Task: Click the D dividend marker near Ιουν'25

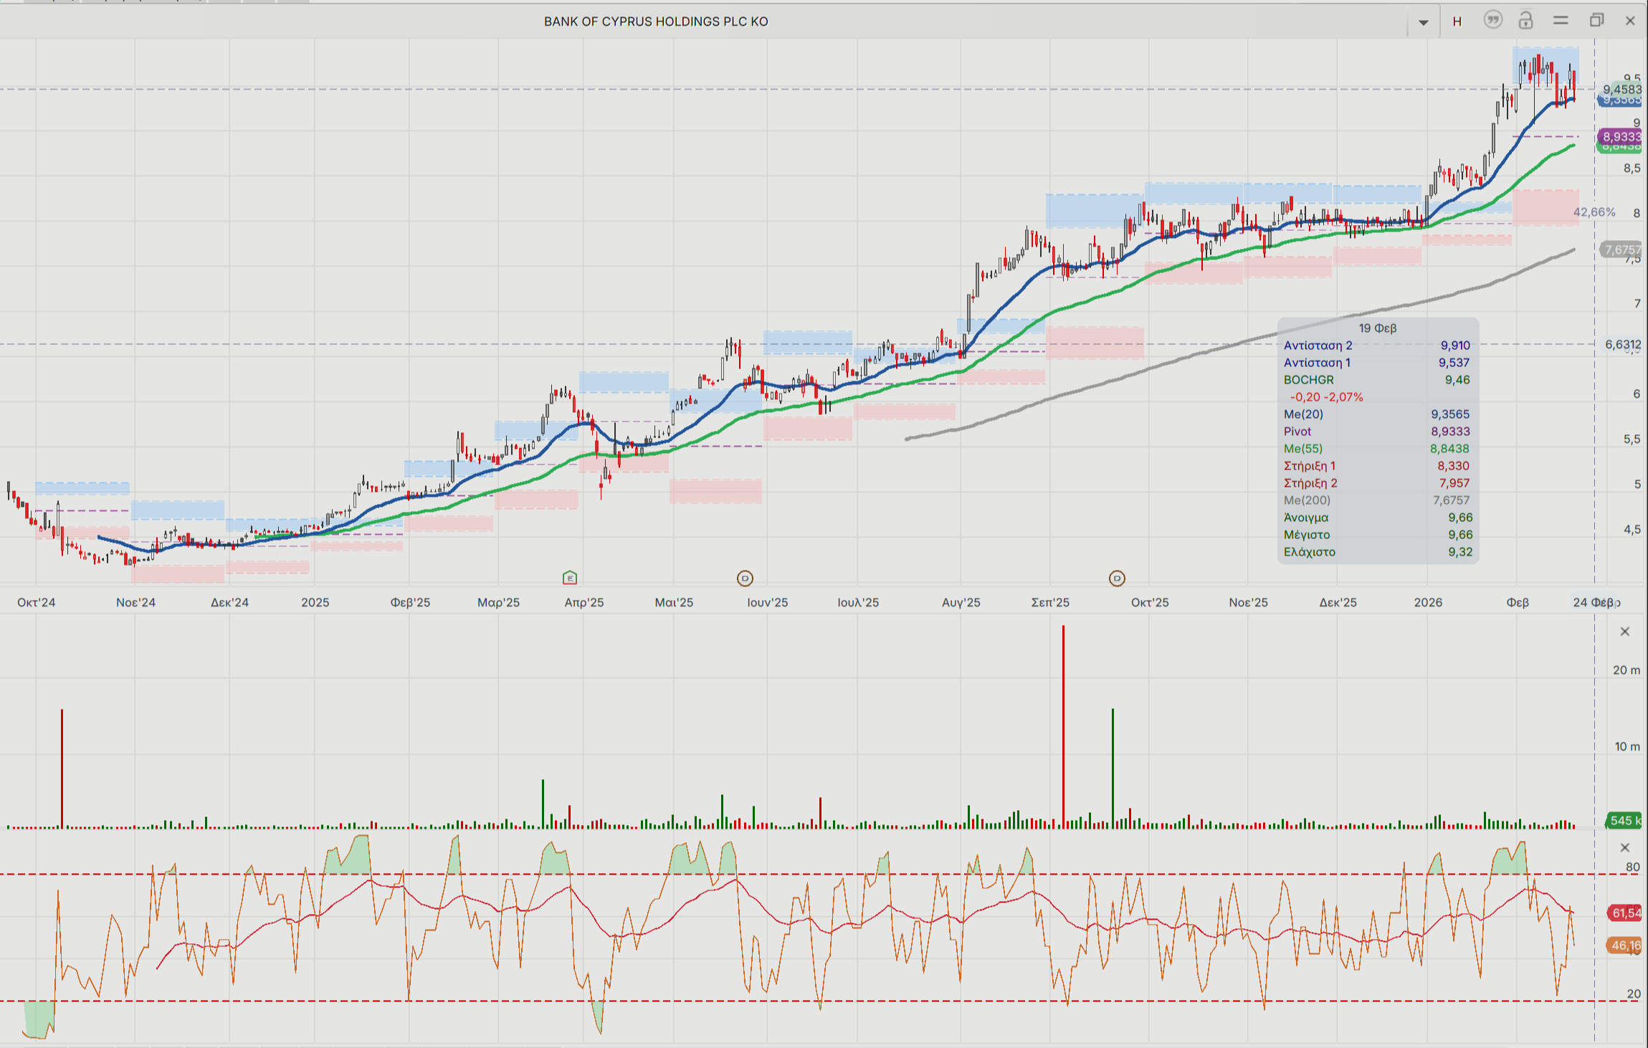Action: point(745,578)
